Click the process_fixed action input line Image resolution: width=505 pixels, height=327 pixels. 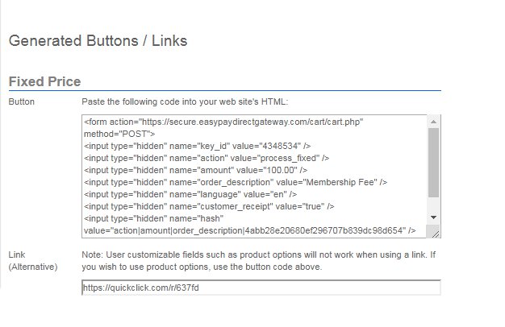tap(207, 158)
